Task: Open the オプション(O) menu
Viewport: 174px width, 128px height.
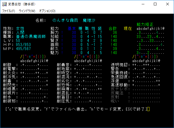Action: click(x=47, y=11)
